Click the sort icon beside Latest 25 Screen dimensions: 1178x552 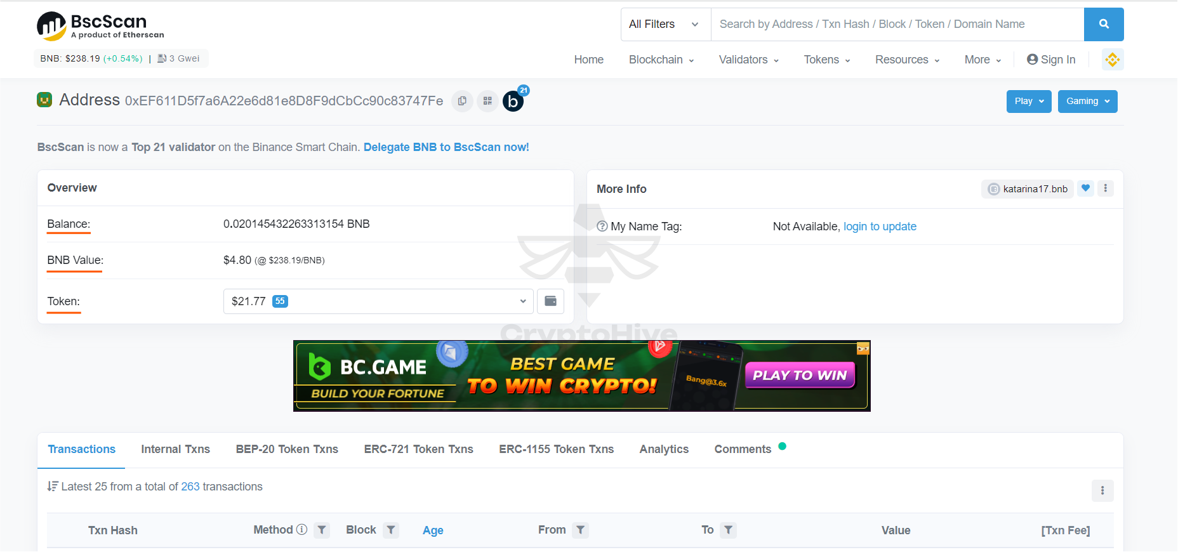(x=53, y=487)
